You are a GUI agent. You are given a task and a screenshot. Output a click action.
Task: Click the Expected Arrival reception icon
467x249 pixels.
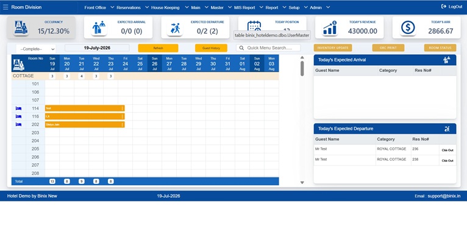point(99,27)
